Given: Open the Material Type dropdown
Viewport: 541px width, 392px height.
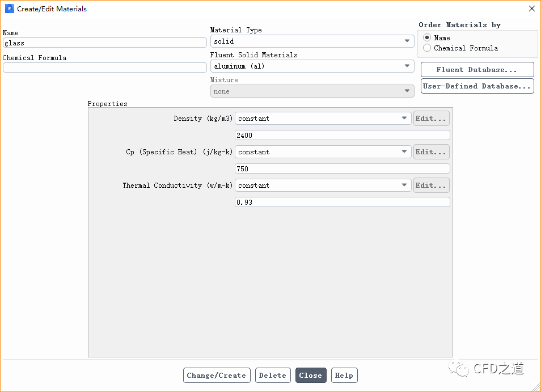Looking at the screenshot, I should point(312,41).
